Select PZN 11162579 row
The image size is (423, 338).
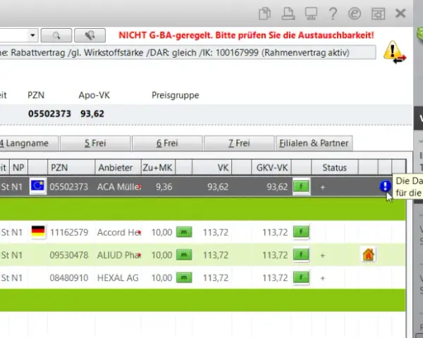coord(69,232)
